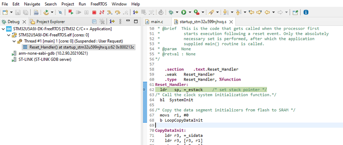Click the Previous Annotation icon
Image resolution: width=343 pixels, height=145 pixels.
pos(239,12)
